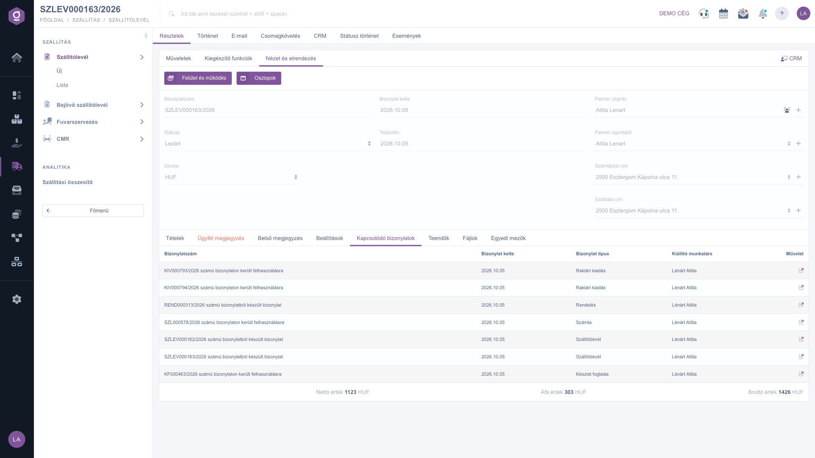Open the partner contacts icon beside Attila Lenart
The height and width of the screenshot is (458, 815).
tap(787, 110)
